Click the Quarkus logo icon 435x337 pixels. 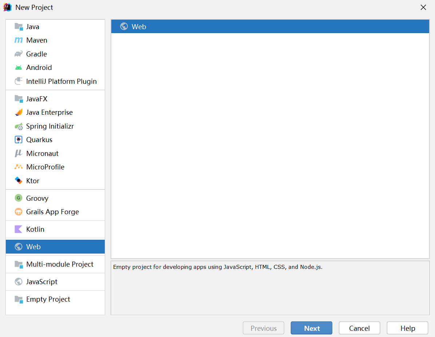coord(19,140)
